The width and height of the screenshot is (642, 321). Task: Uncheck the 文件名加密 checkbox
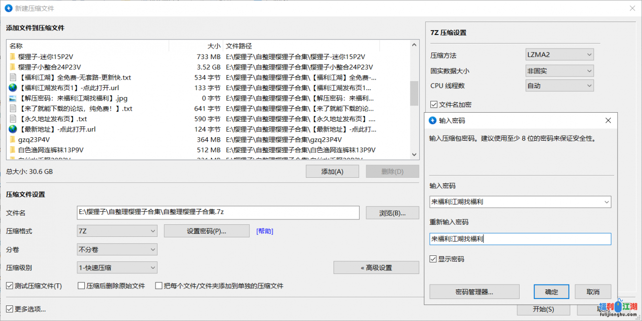click(433, 104)
